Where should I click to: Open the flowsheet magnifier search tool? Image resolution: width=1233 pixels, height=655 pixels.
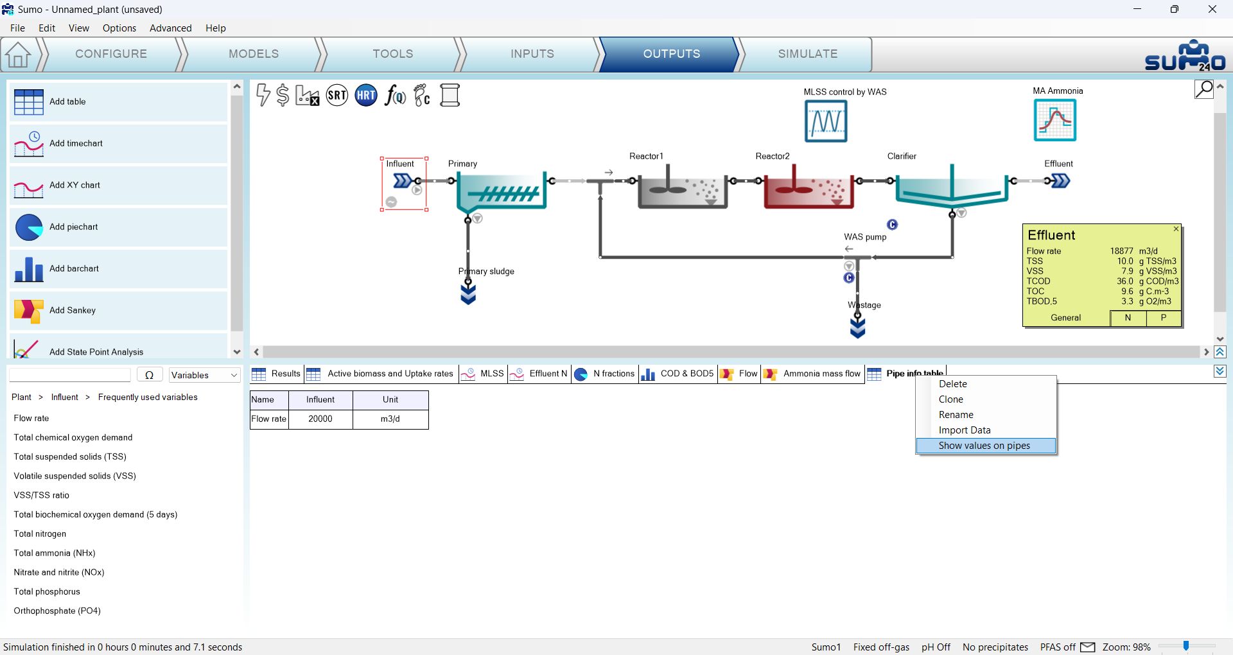click(x=1204, y=89)
